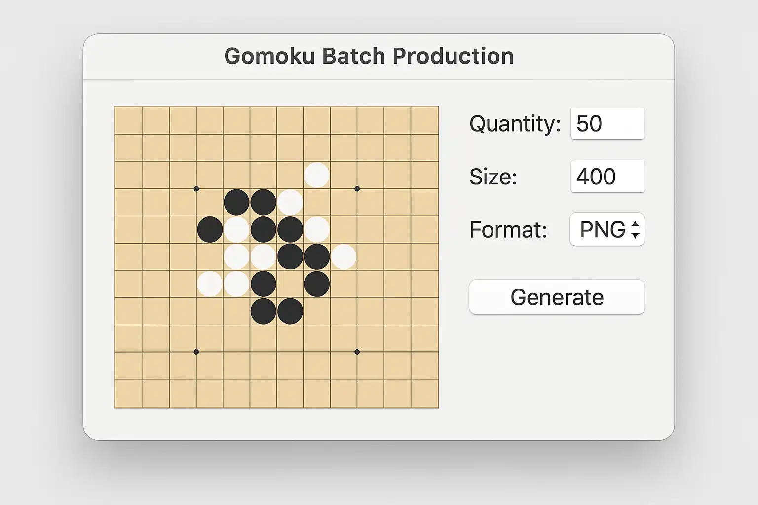
Task: Select the leftmost black stone
Action: pyautogui.click(x=210, y=229)
